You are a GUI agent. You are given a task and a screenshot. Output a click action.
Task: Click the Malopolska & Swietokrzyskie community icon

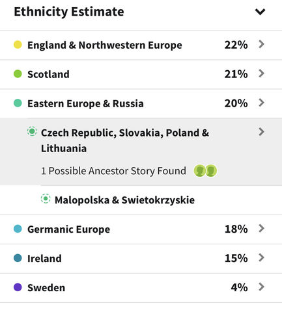[46, 198]
